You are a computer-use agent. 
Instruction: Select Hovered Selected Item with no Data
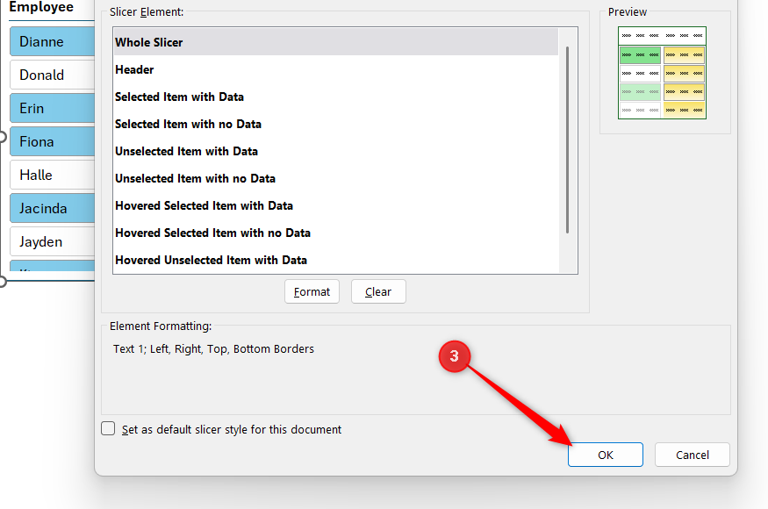point(336,233)
